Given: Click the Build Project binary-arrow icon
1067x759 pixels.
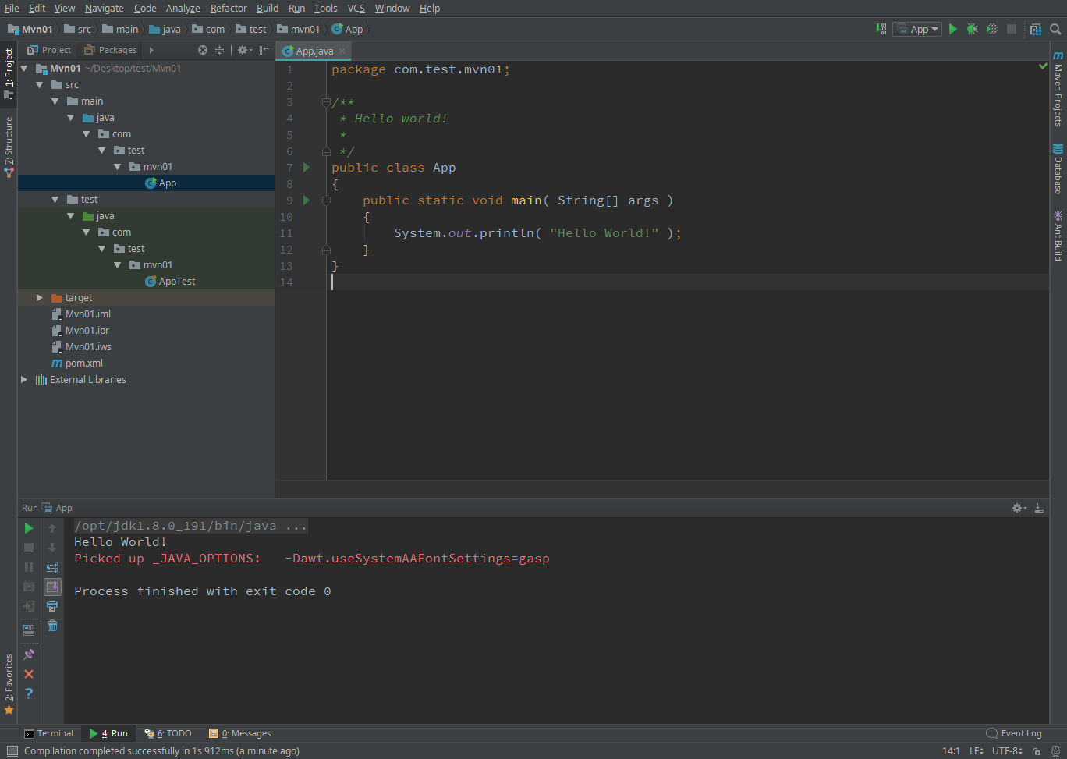Looking at the screenshot, I should point(881,29).
